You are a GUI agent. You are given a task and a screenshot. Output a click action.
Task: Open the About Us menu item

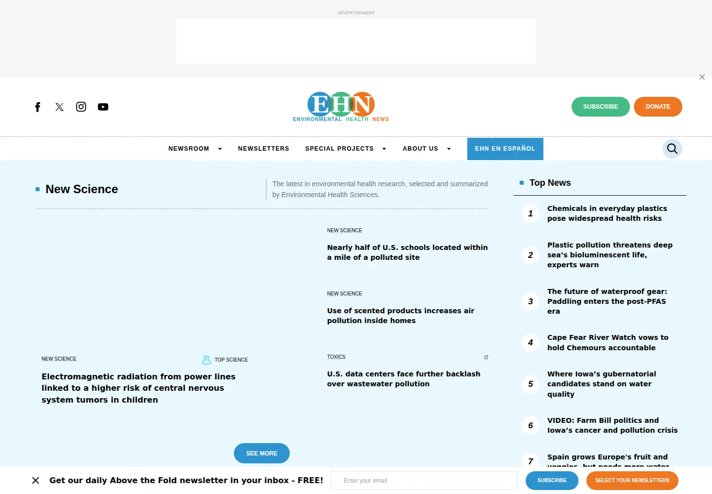click(x=420, y=149)
